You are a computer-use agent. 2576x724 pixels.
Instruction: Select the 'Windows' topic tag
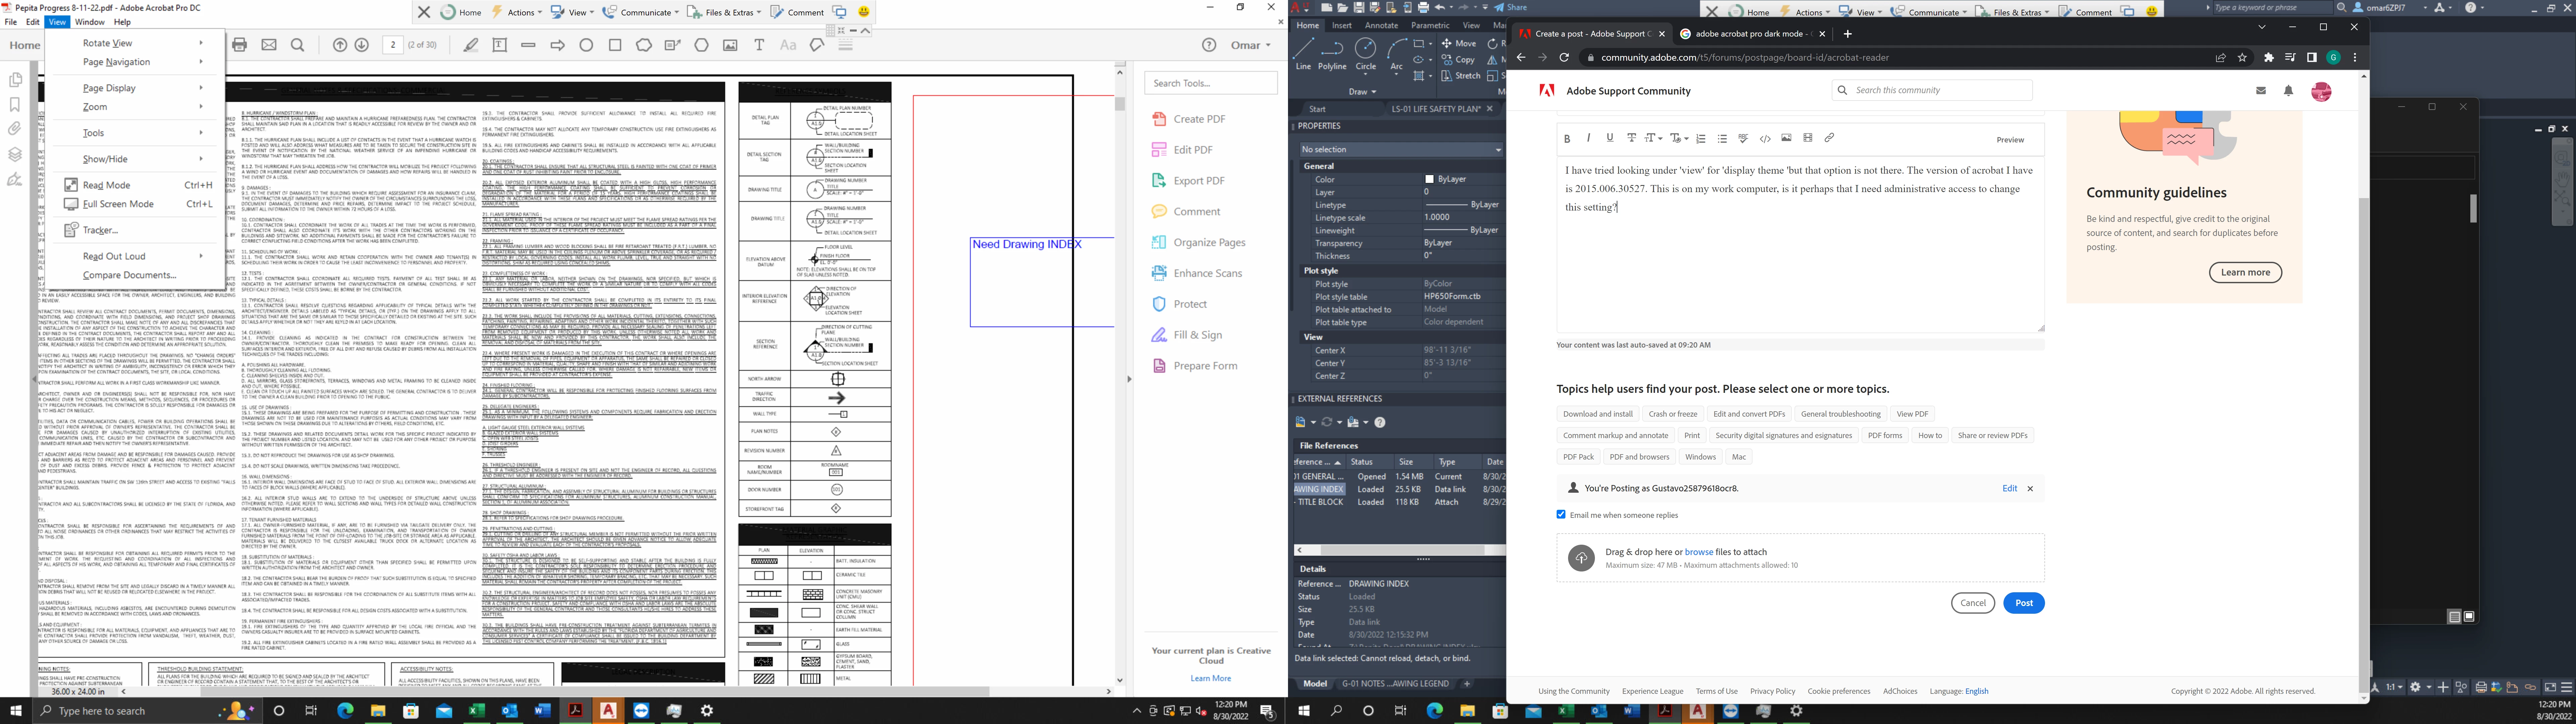pyautogui.click(x=1700, y=457)
